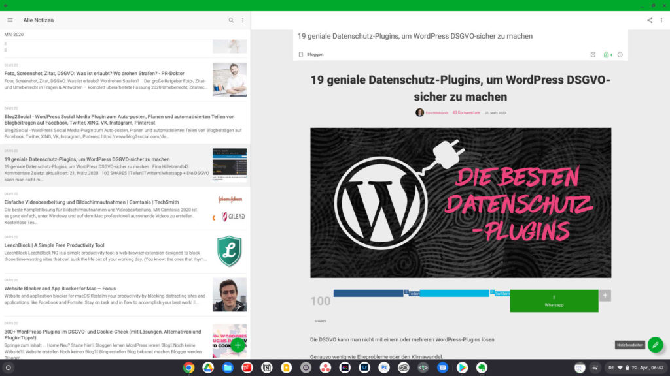This screenshot has height=376, width=670.
Task: Open the Blog2Social WordPress plugin note
Action: click(x=125, y=123)
